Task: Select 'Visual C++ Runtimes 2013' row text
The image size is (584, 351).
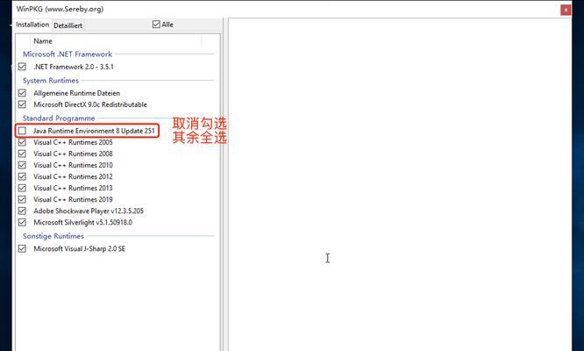Action: point(73,188)
